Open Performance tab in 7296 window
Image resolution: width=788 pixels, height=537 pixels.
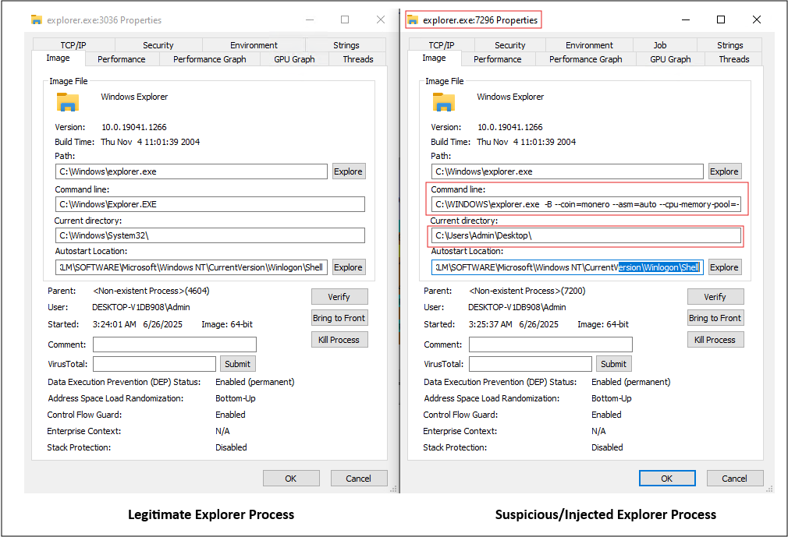pyautogui.click(x=498, y=59)
